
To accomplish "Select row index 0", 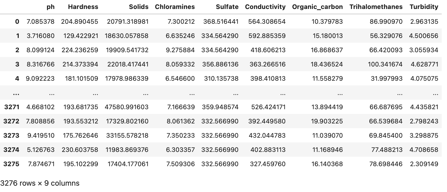I will (x=17, y=22).
